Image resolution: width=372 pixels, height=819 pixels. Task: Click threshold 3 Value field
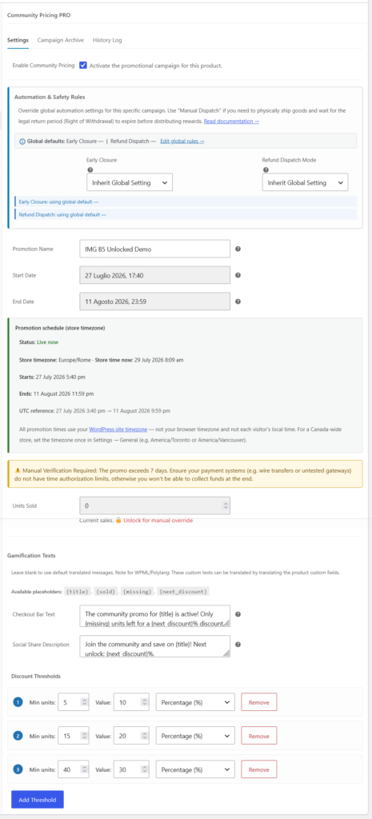tap(131, 769)
